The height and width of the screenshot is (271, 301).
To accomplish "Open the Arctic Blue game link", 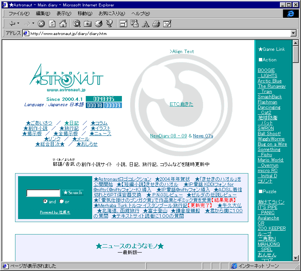I will [269, 81].
